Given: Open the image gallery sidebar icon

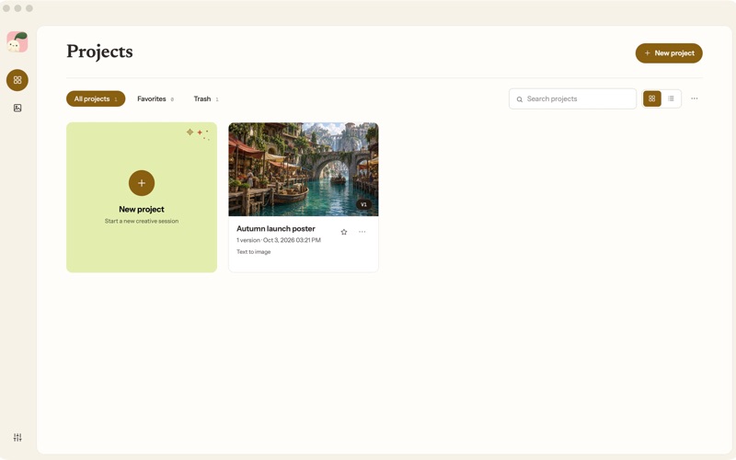Looking at the screenshot, I should tap(17, 108).
